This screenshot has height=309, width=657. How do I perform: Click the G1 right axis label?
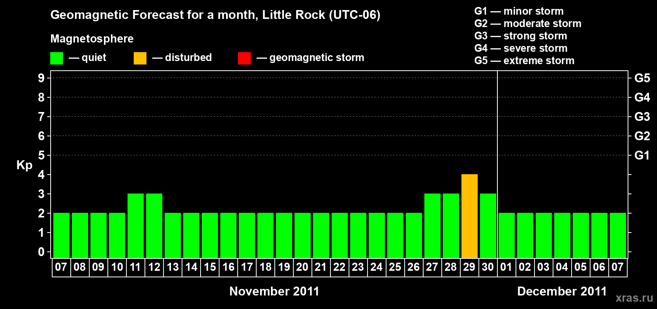coord(642,155)
